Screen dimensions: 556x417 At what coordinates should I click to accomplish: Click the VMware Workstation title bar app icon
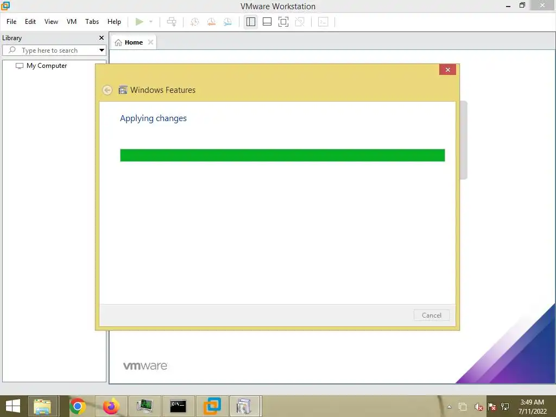click(5, 5)
